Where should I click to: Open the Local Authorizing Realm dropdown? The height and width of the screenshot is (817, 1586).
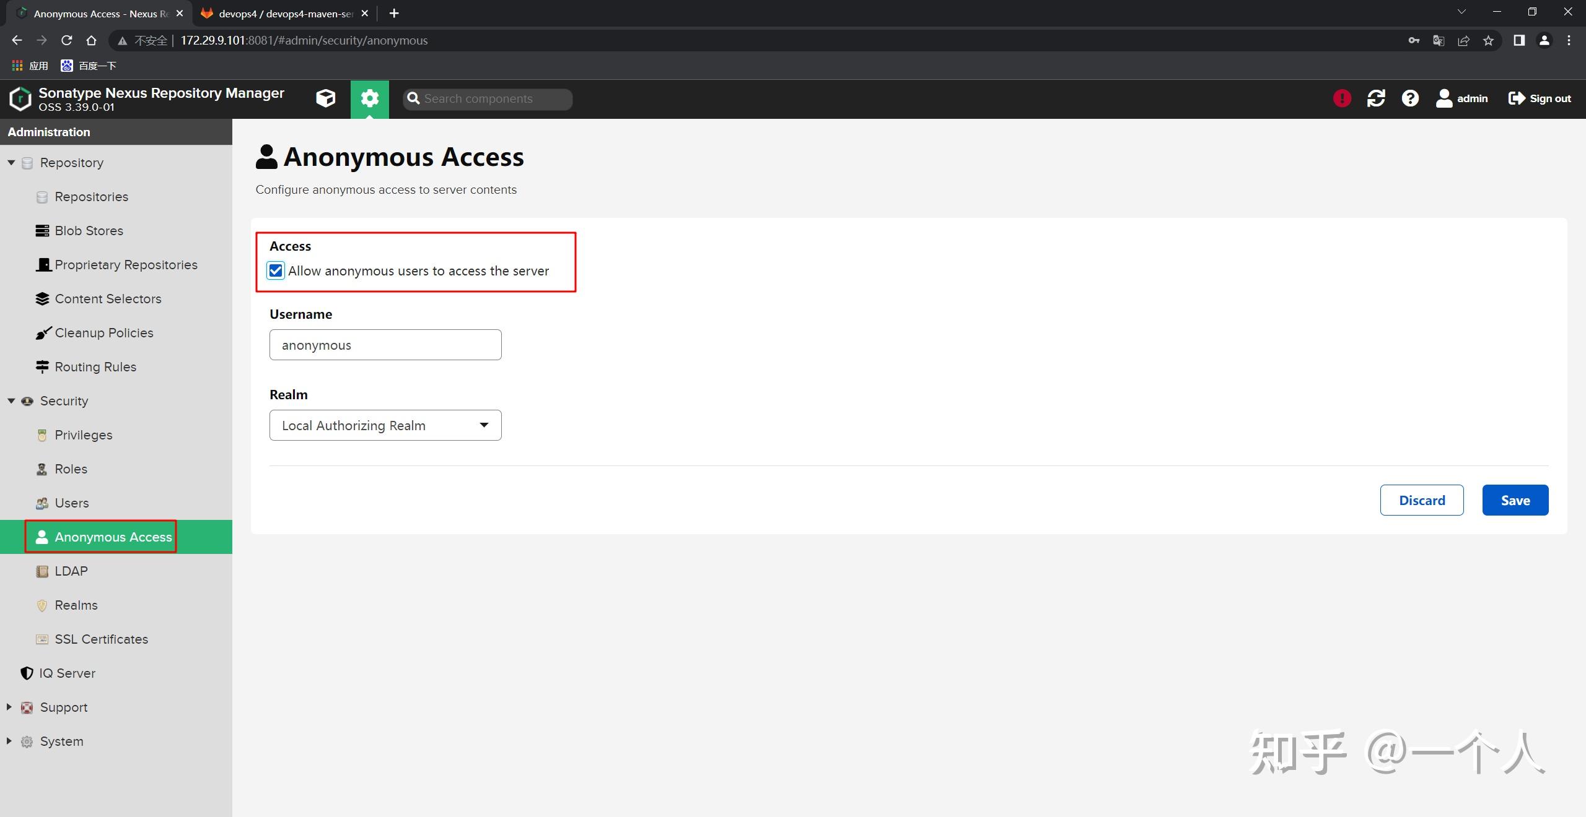coord(385,426)
